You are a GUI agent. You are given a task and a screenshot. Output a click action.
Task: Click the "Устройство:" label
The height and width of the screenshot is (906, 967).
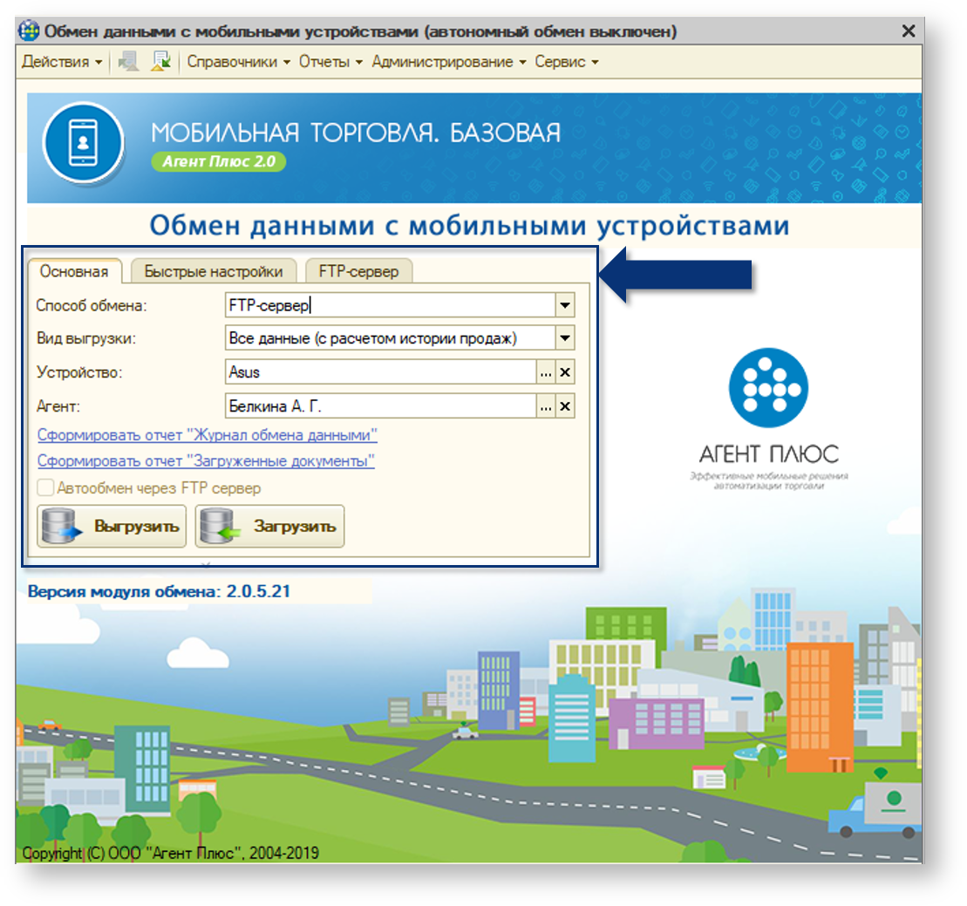pos(79,372)
